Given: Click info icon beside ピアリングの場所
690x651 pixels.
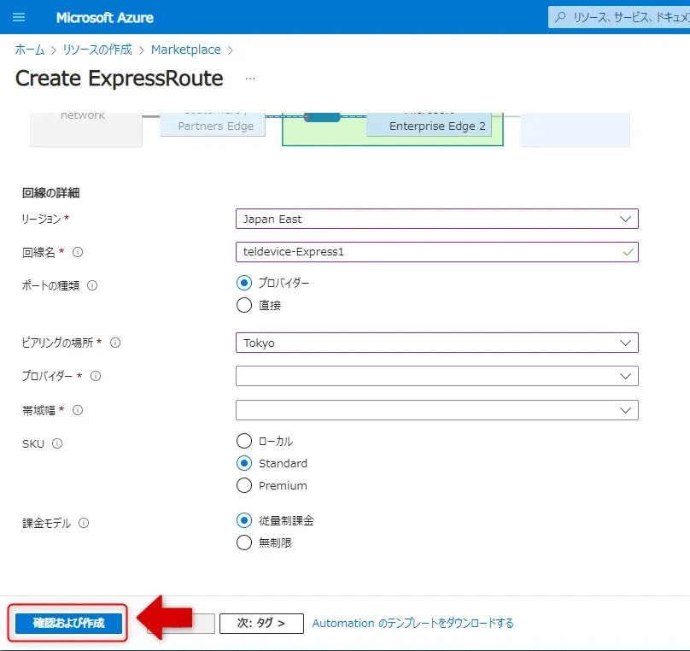Looking at the screenshot, I should [x=115, y=343].
